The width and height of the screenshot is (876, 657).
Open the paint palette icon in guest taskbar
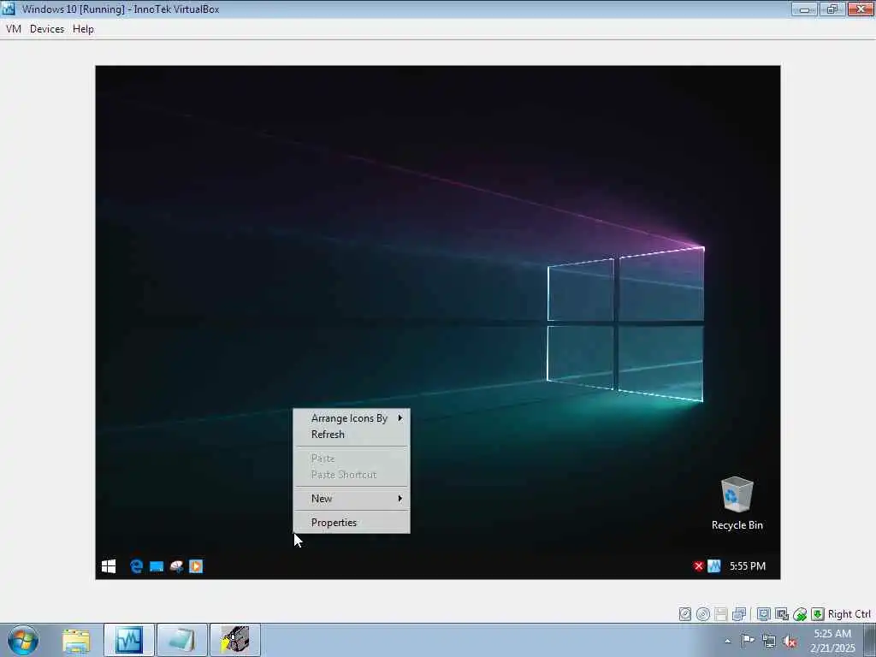point(176,566)
